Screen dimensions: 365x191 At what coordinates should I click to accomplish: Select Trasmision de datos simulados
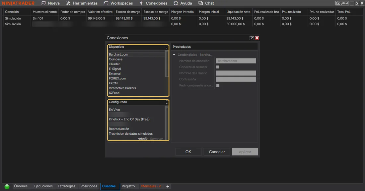pos(137,134)
